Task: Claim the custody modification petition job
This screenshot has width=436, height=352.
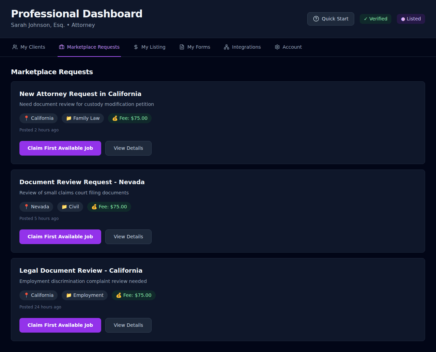Action: coord(60,148)
